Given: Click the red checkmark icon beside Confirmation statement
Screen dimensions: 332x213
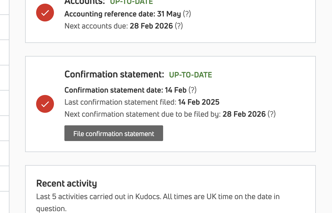Looking at the screenshot, I should (x=45, y=104).
